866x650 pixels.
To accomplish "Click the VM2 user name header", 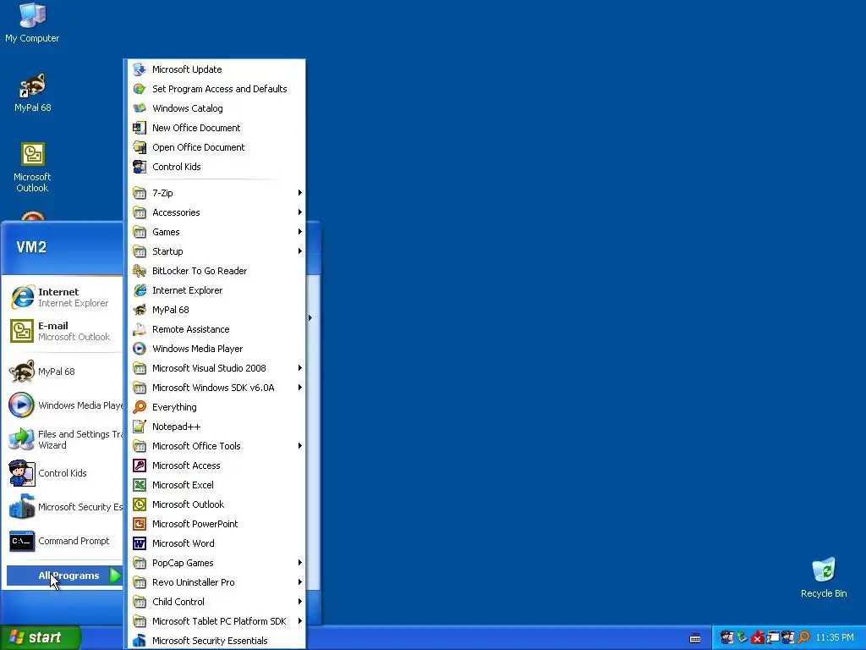I will click(31, 247).
